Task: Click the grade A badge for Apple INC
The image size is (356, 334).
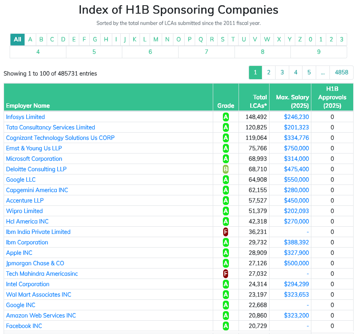Action: pos(226,253)
